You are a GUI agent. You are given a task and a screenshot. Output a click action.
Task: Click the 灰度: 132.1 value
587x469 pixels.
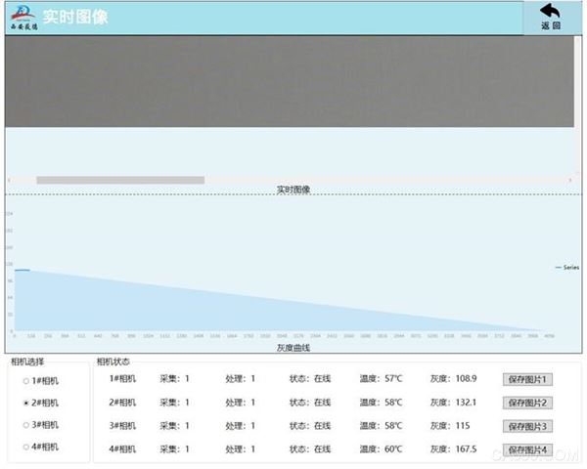tap(453, 403)
